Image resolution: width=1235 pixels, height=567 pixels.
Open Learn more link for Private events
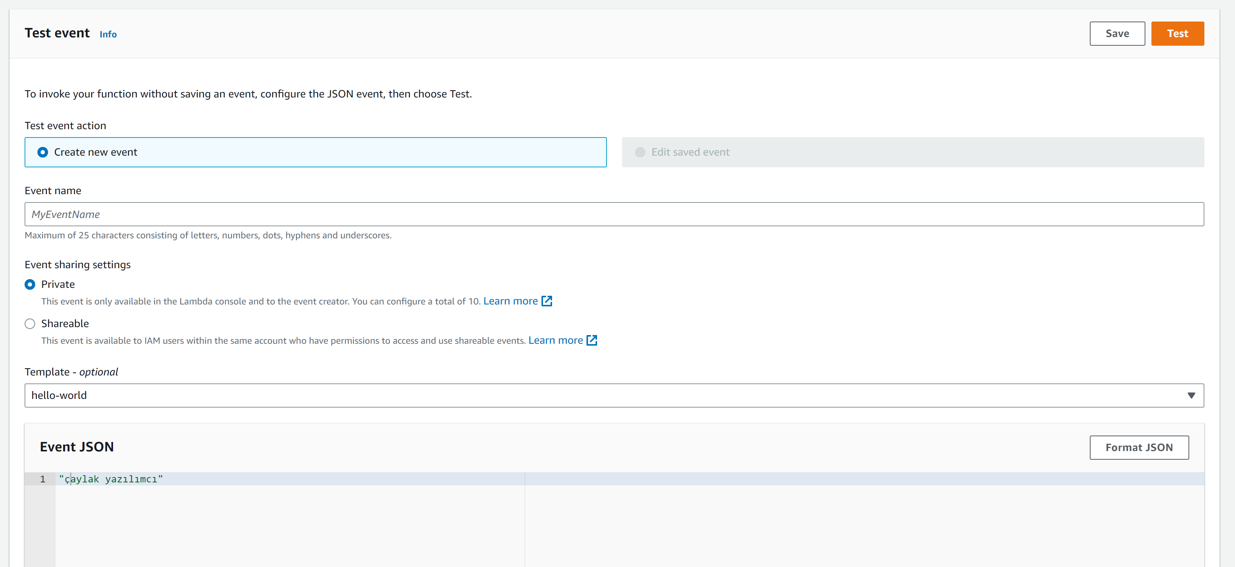(x=510, y=301)
